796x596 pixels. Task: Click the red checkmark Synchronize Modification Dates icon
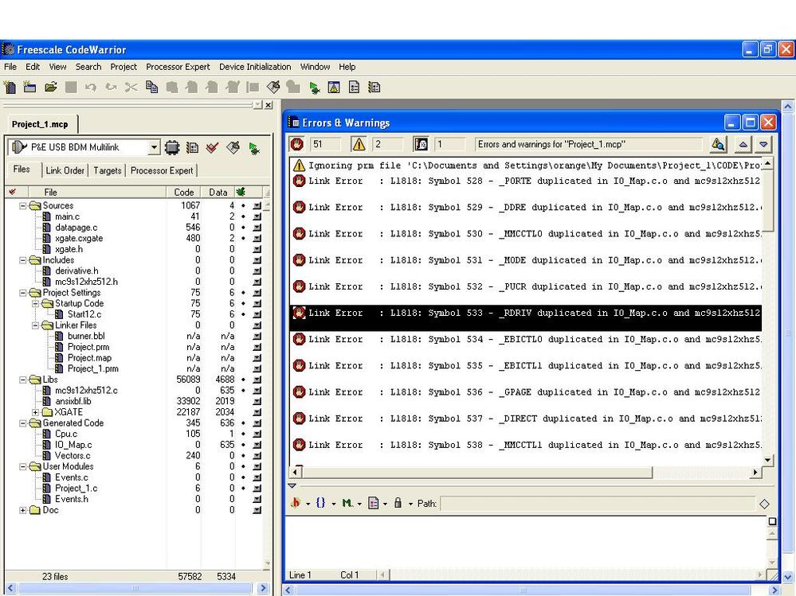click(212, 147)
